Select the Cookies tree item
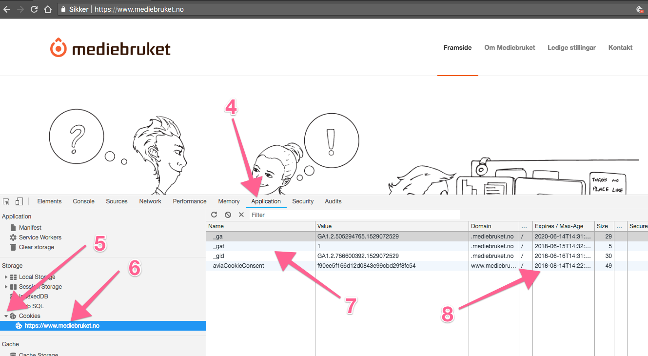Screen dimensions: 648x356 tap(29, 316)
